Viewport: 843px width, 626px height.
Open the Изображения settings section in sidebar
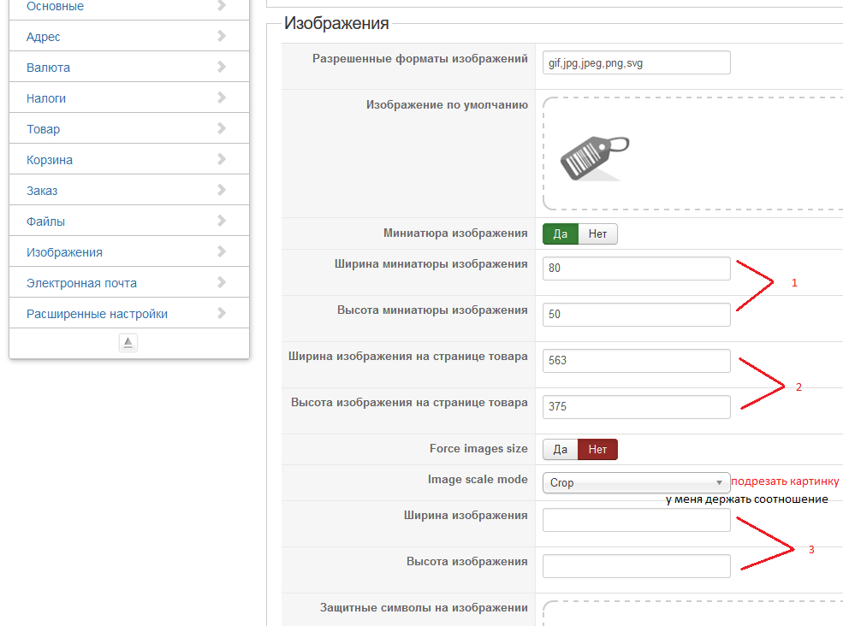[x=64, y=252]
